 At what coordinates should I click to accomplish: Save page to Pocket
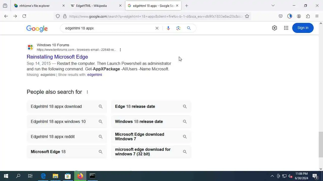[x=281, y=16]
